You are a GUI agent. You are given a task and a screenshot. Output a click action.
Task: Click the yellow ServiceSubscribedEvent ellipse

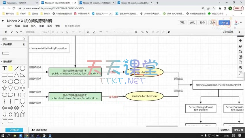click(x=144, y=96)
